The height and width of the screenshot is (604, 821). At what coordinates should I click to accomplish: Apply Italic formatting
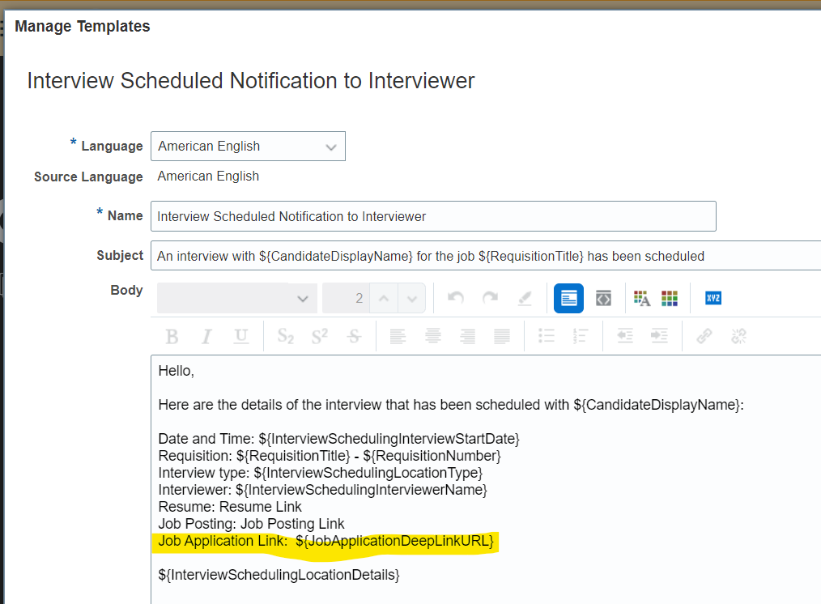(206, 335)
